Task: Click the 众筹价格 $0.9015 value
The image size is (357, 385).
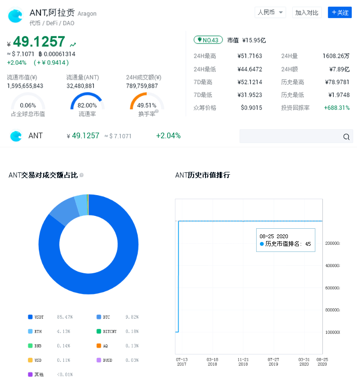Action: 251,108
